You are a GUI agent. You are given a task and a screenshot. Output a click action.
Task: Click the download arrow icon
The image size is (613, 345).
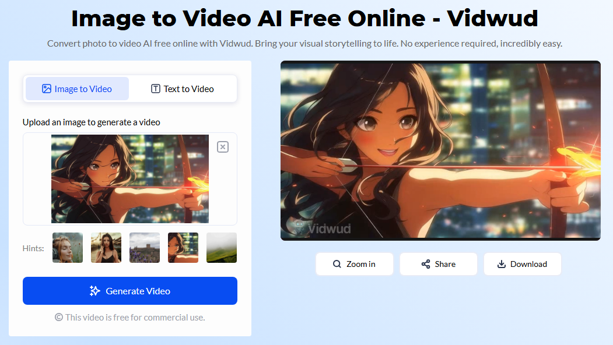click(501, 264)
